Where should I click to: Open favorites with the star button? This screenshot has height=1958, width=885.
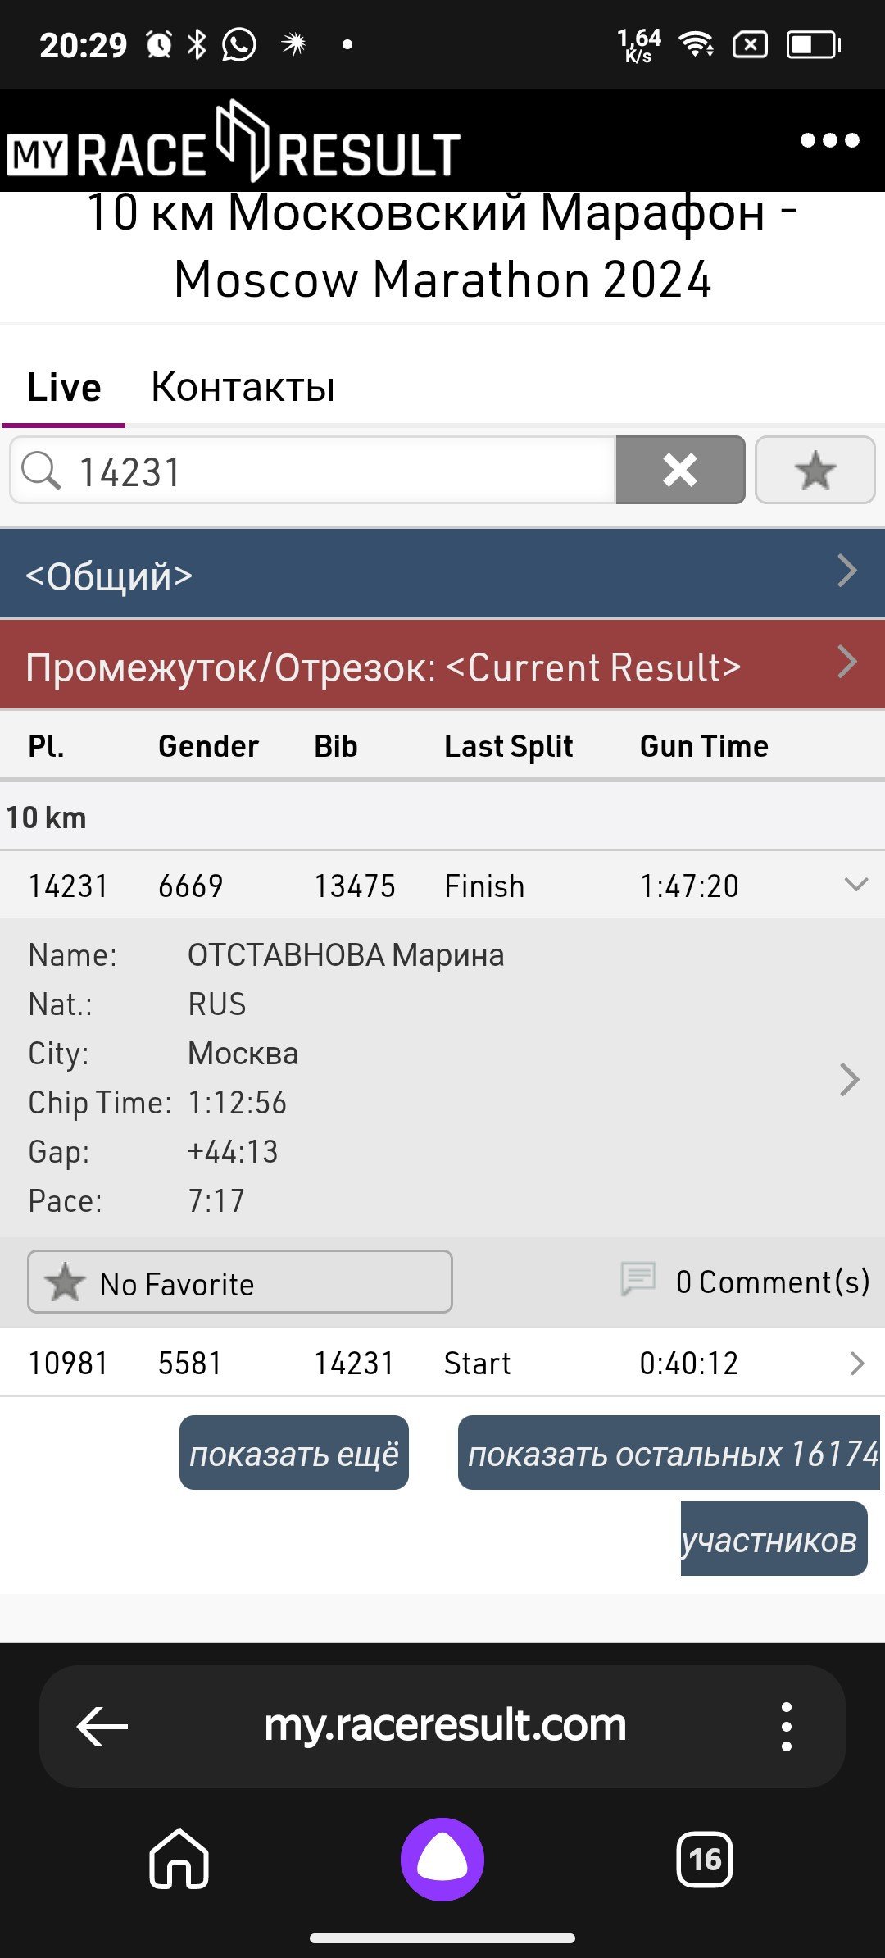pos(815,470)
